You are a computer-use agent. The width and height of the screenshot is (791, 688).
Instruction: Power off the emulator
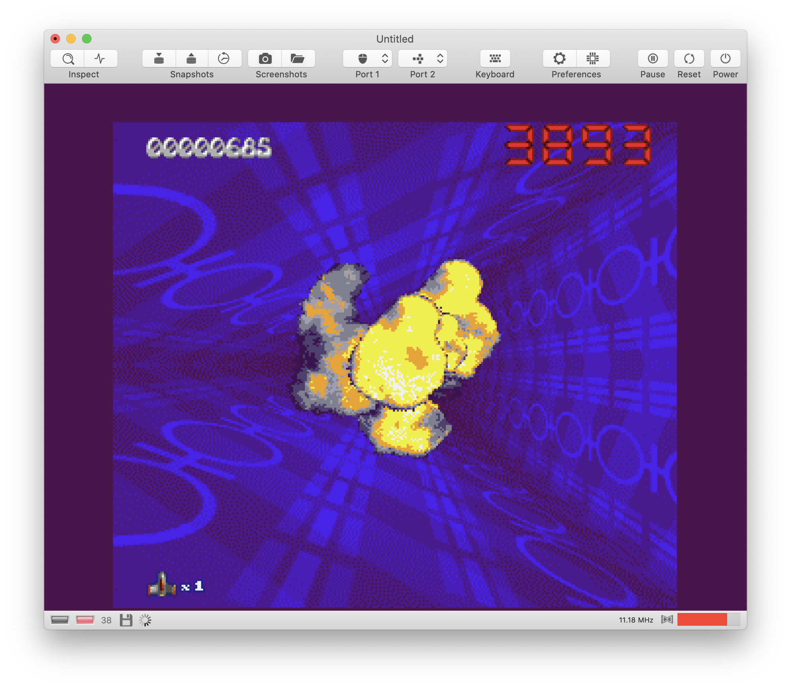[726, 59]
